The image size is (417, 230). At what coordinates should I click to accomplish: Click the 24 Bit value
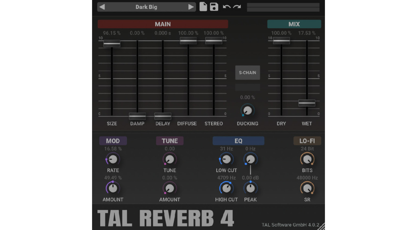[x=307, y=149]
